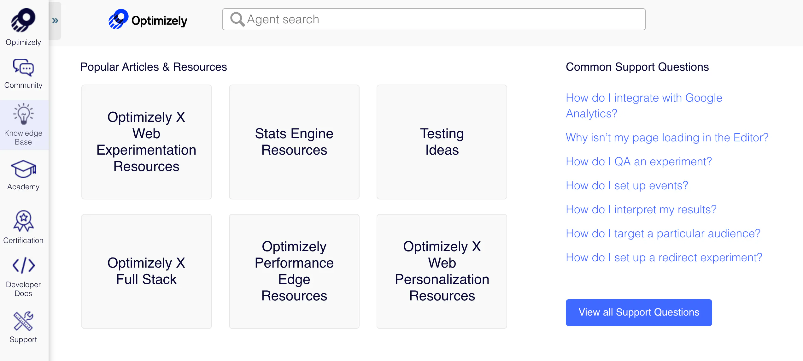Open the Stats Engine Resources card
The image size is (803, 361).
(294, 142)
